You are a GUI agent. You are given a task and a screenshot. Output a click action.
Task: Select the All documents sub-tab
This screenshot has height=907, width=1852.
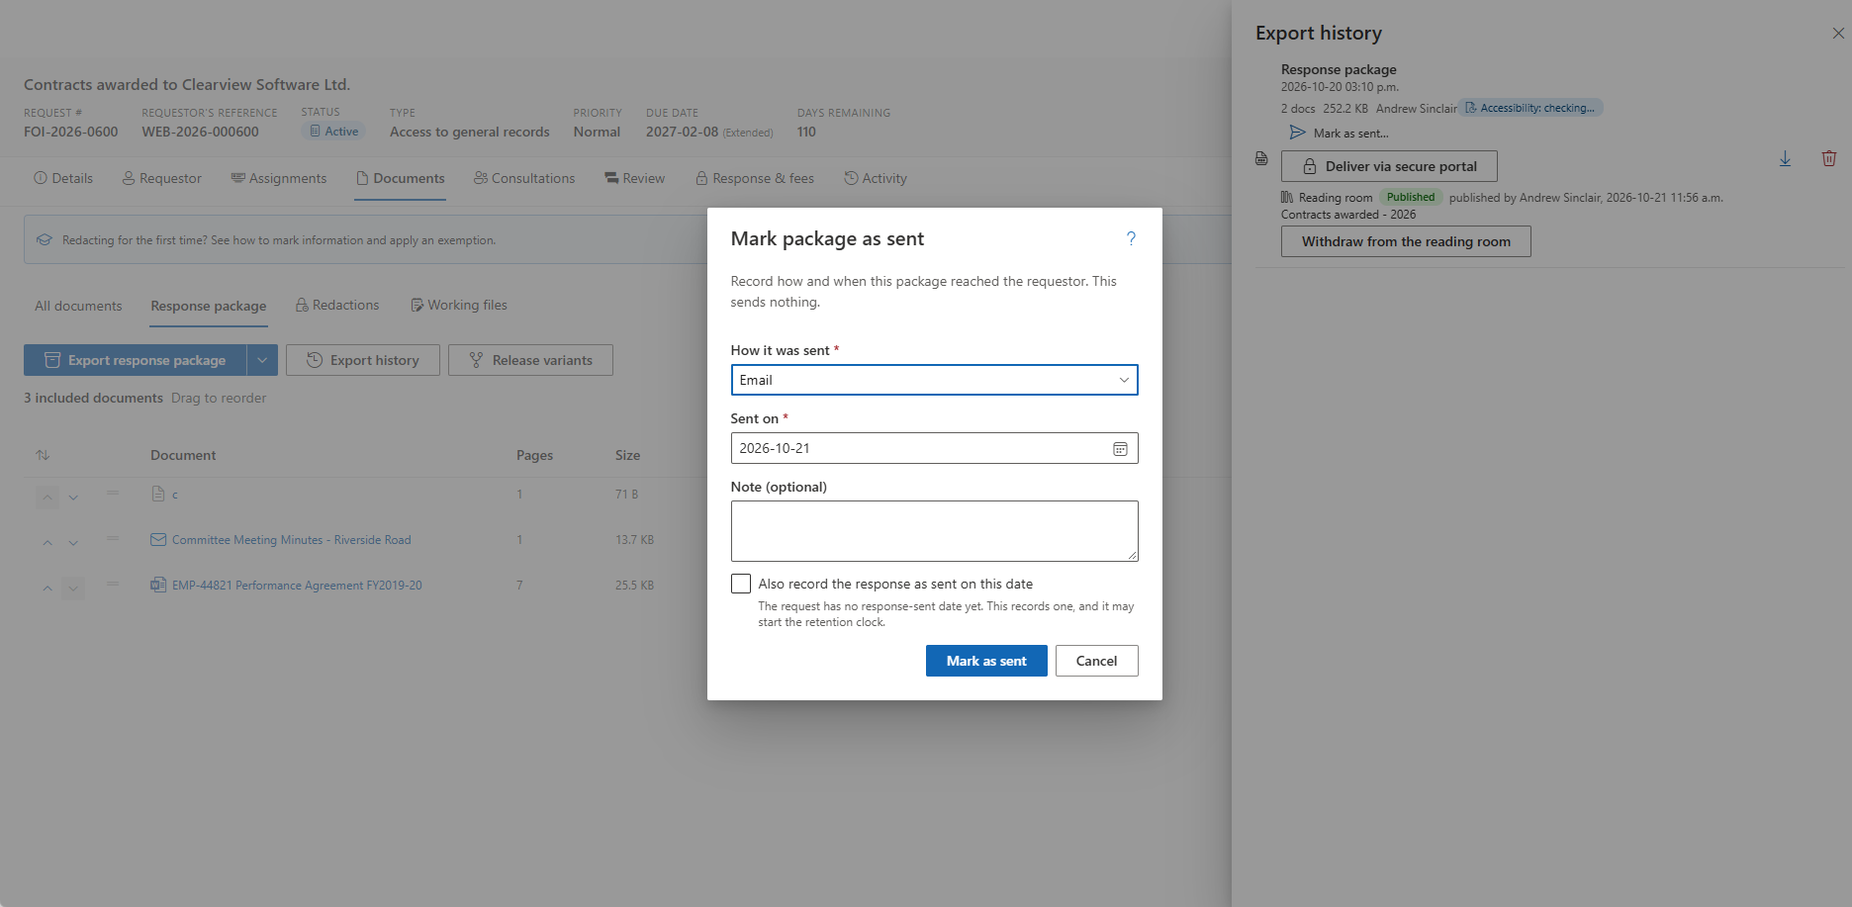pos(78,307)
